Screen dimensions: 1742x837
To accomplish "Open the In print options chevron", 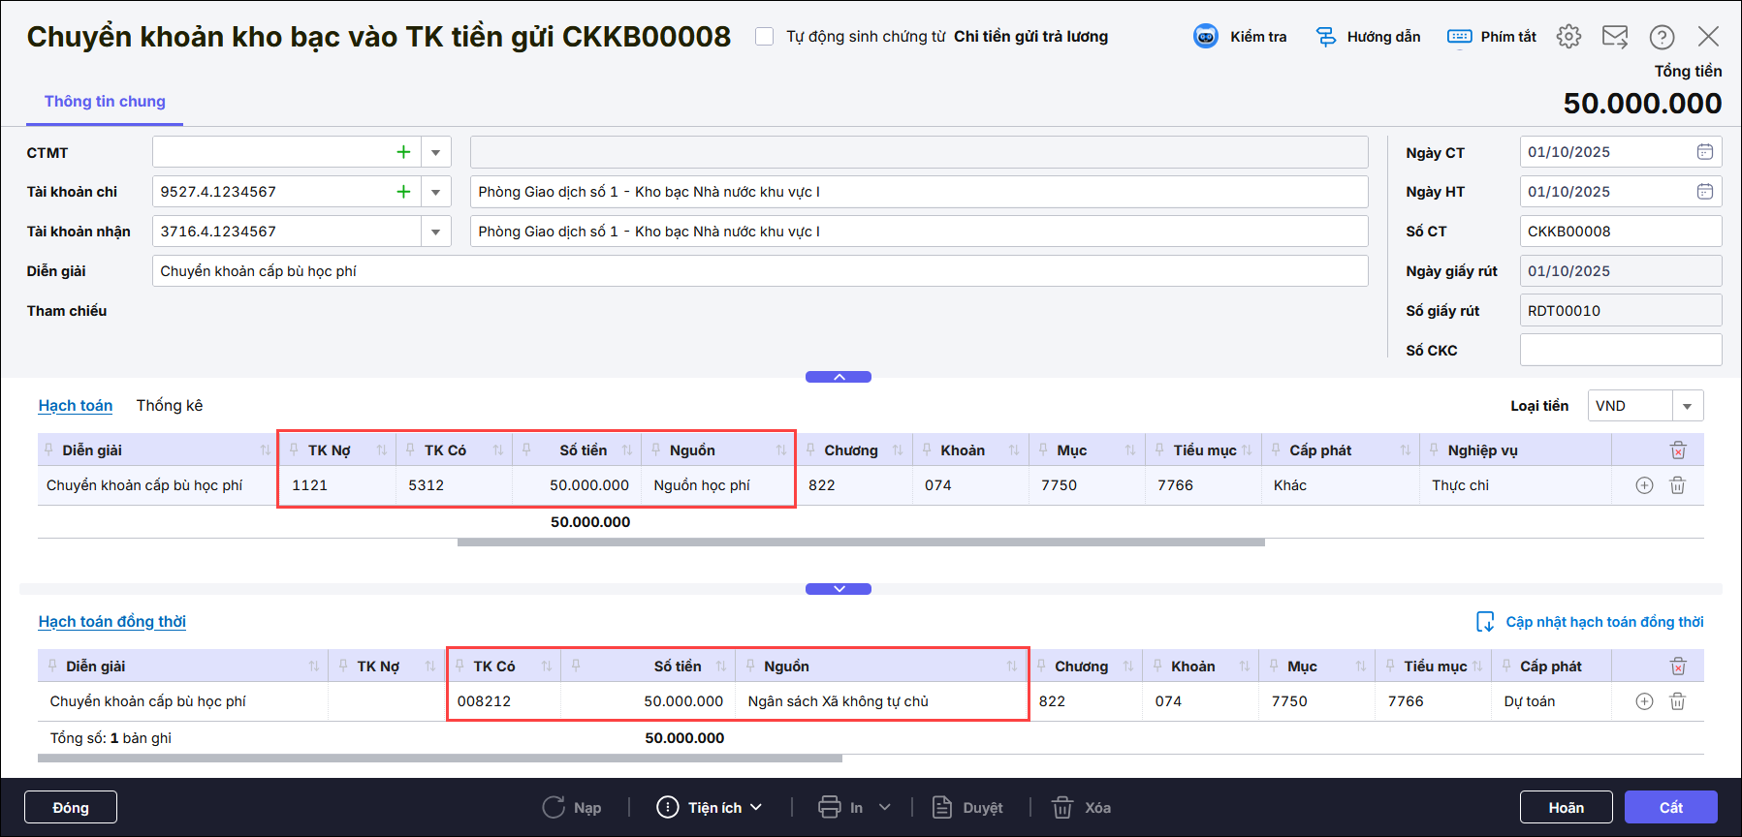I will (x=884, y=807).
